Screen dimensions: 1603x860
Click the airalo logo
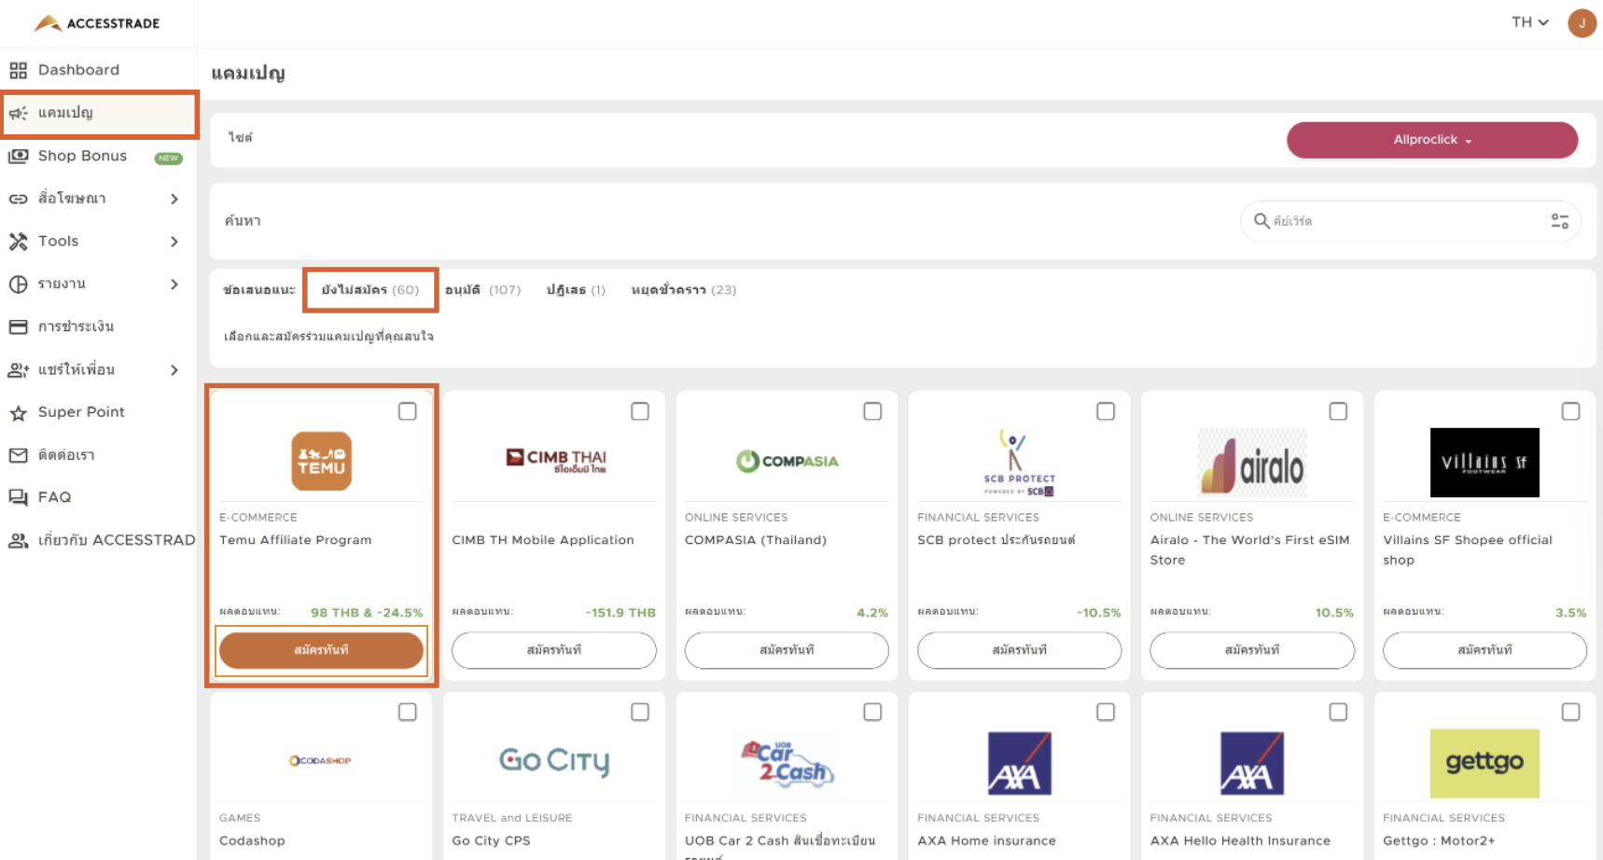(1252, 462)
